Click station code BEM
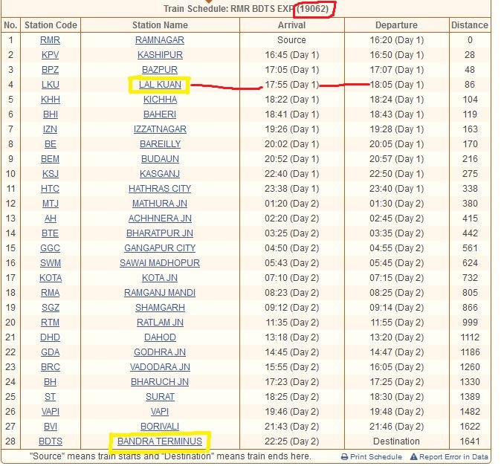The width and height of the screenshot is (504, 466). click(x=50, y=159)
